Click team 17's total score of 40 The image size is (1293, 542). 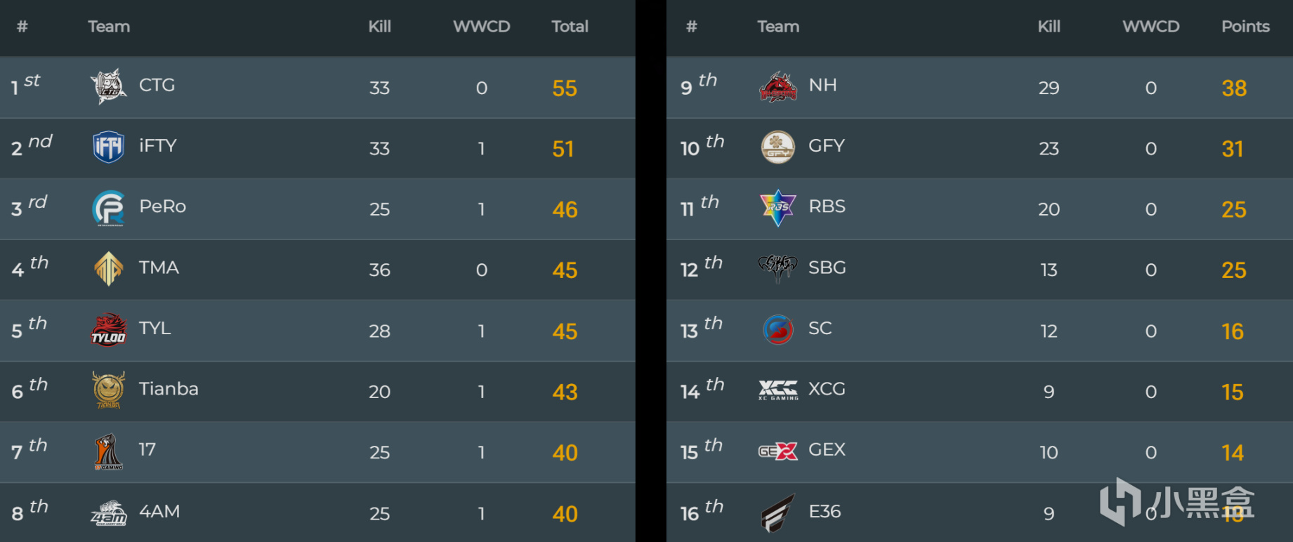(x=565, y=453)
